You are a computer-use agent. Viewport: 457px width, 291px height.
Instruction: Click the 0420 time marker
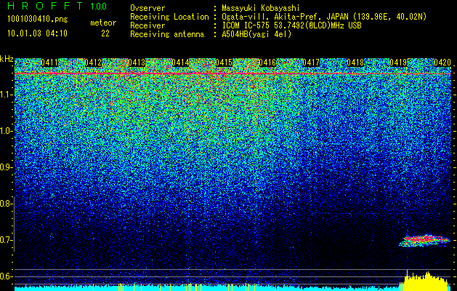pos(442,63)
